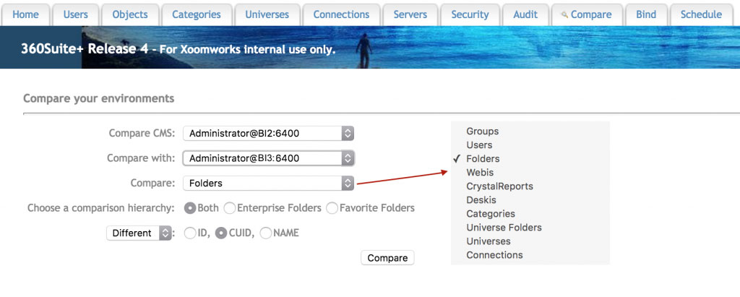Select Connections in the dropdown list
Image resolution: width=740 pixels, height=297 pixels.
pos(494,255)
